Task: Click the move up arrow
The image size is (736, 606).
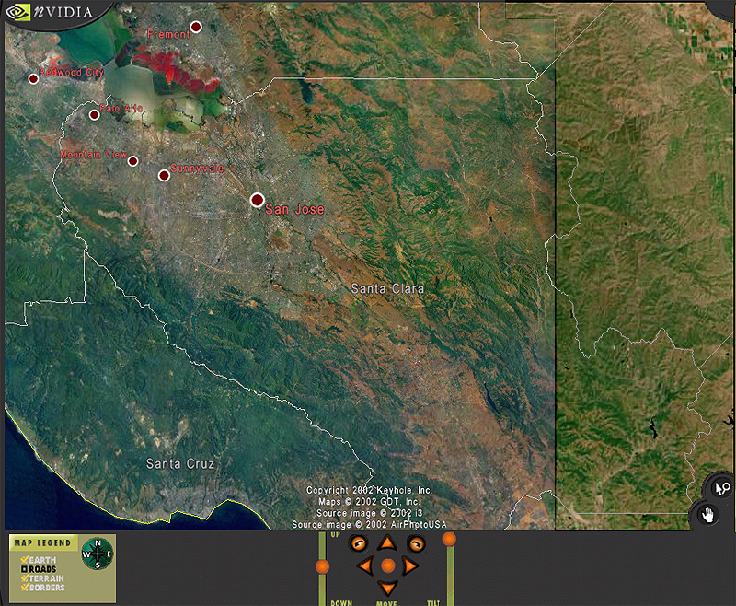Action: tap(387, 543)
